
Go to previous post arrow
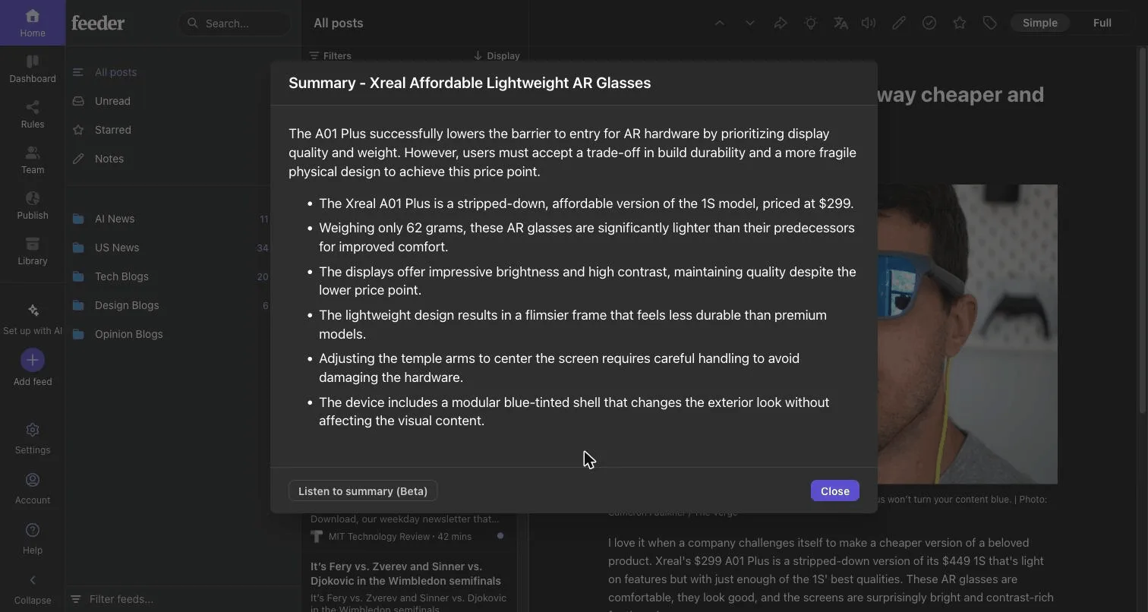point(719,23)
